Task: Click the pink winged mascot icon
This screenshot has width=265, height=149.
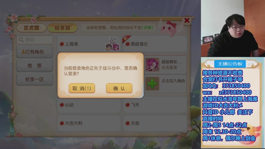Action: click(169, 28)
